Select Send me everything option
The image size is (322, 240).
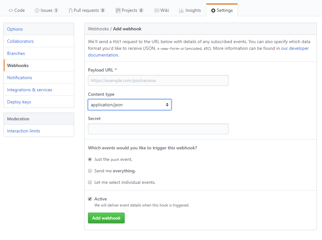90,171
